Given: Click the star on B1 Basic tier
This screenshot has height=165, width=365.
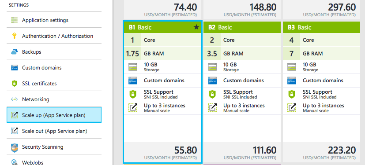Looking at the screenshot, I should pos(196,27).
